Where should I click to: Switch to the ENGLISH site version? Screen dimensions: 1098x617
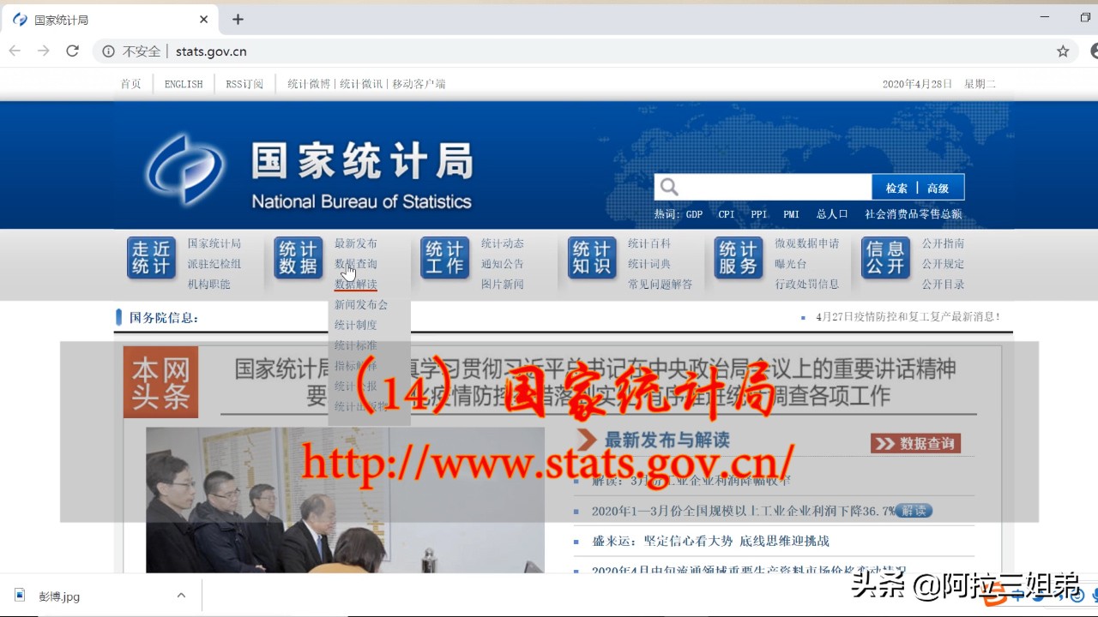[183, 83]
